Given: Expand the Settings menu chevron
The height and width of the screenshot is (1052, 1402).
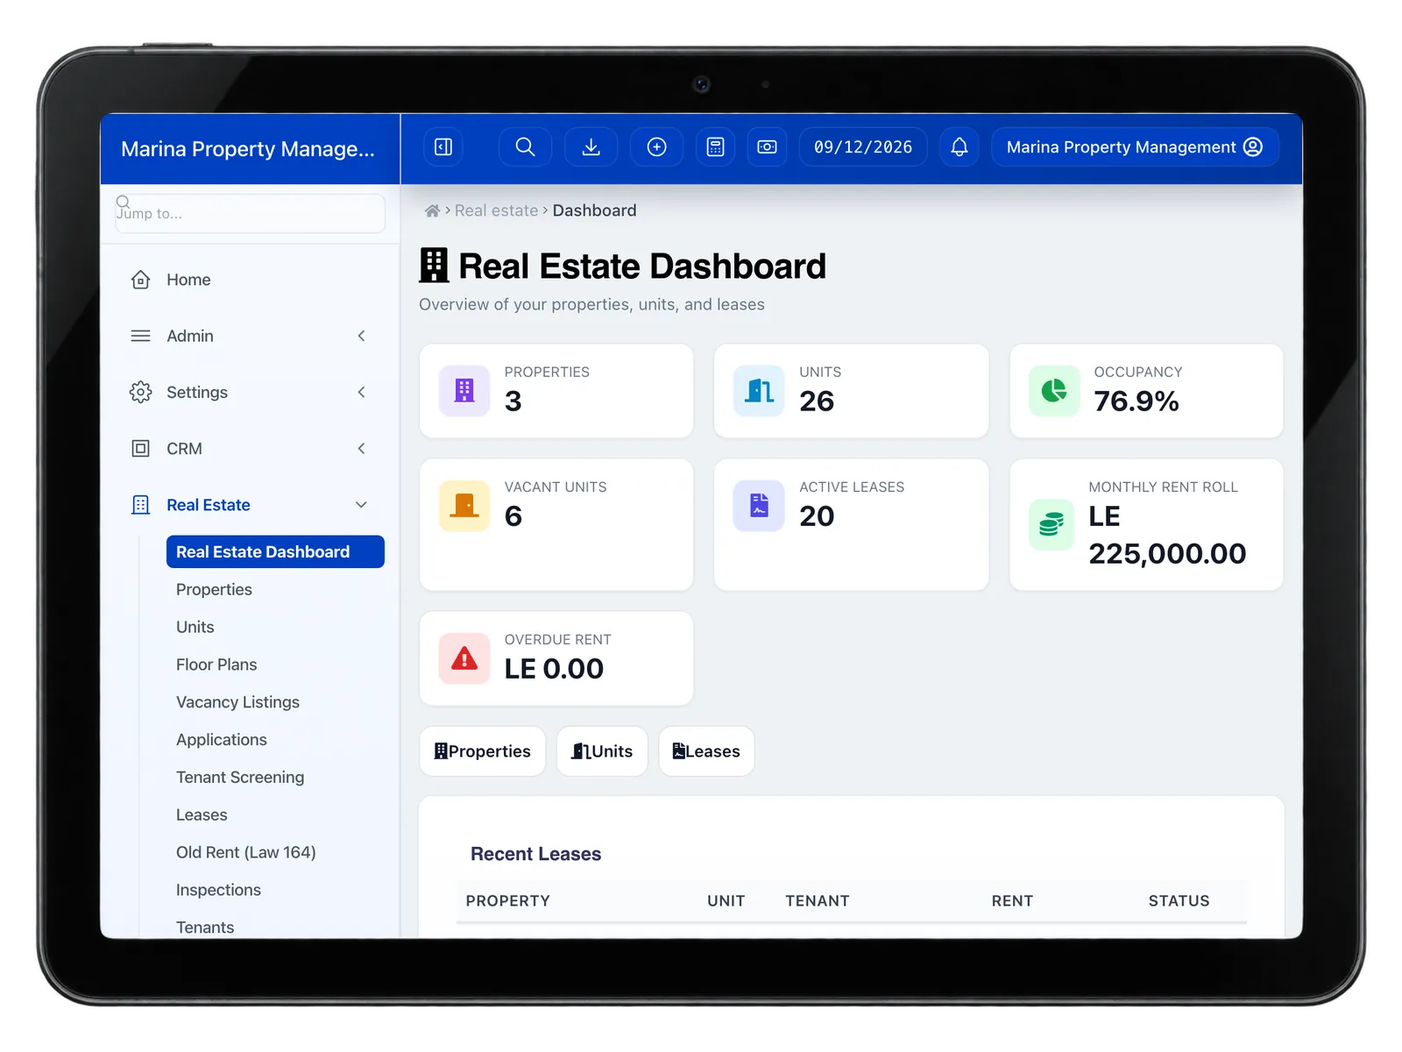Looking at the screenshot, I should [361, 392].
